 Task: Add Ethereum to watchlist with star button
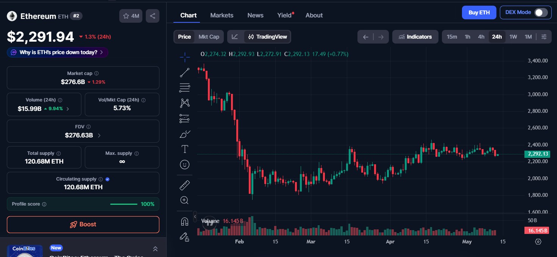click(x=131, y=16)
